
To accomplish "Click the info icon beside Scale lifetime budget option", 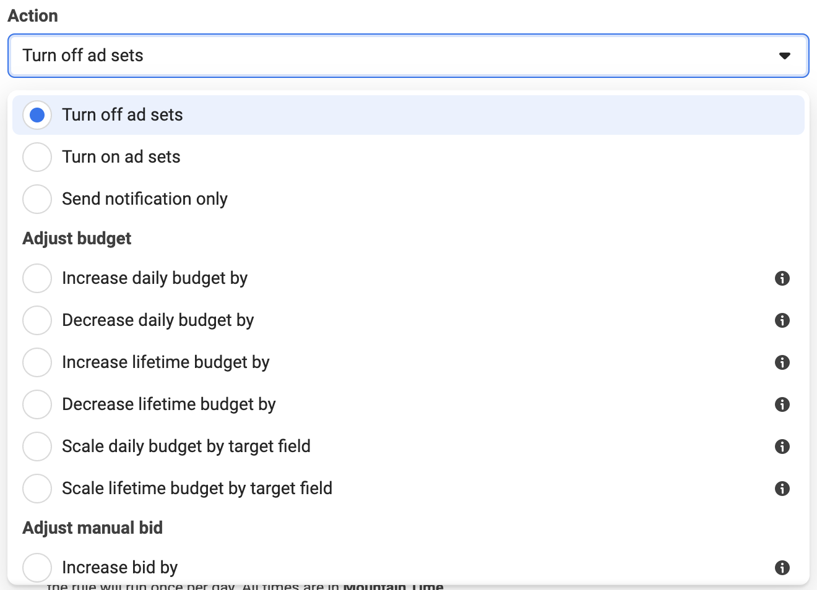I will pyautogui.click(x=782, y=489).
